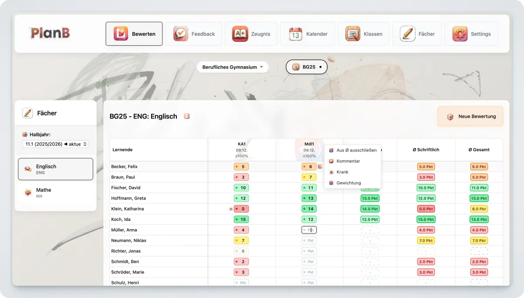This screenshot has height=298, width=524.
Task: Select the BG25 class chip
Action: click(307, 67)
